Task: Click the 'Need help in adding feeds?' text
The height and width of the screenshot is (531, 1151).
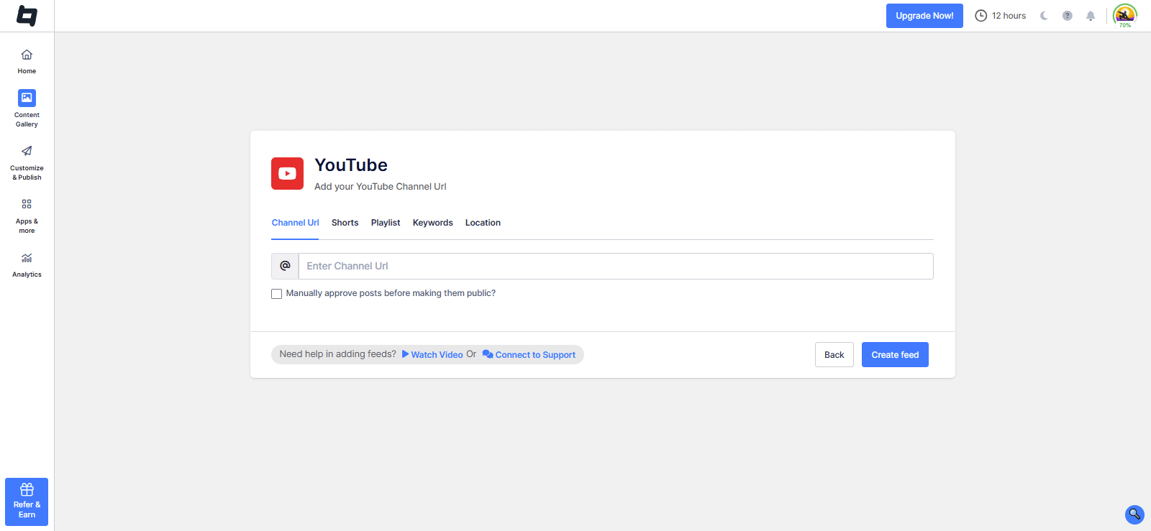Action: (x=337, y=354)
